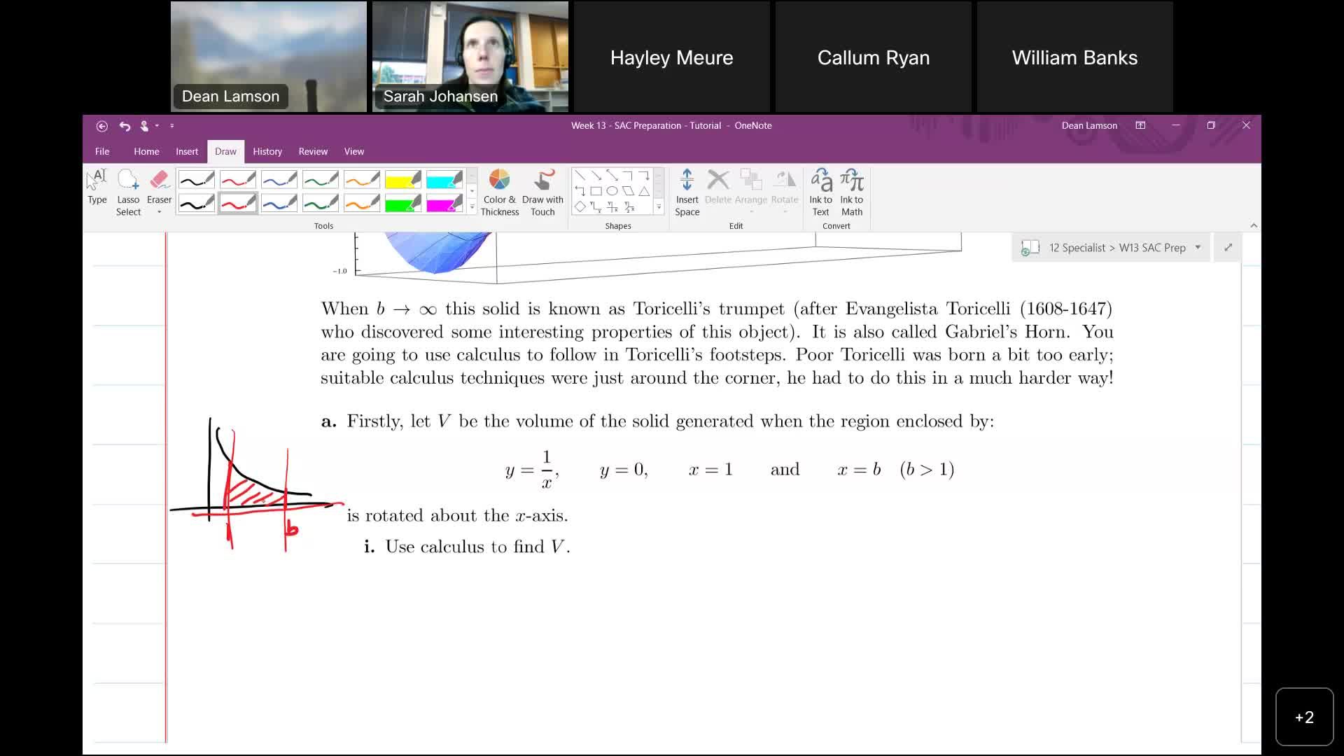This screenshot has height=756, width=1344.
Task: Open the Eraser dropdown arrow
Action: (x=159, y=210)
